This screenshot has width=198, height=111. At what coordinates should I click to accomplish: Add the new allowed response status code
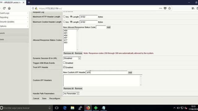(109, 27)
